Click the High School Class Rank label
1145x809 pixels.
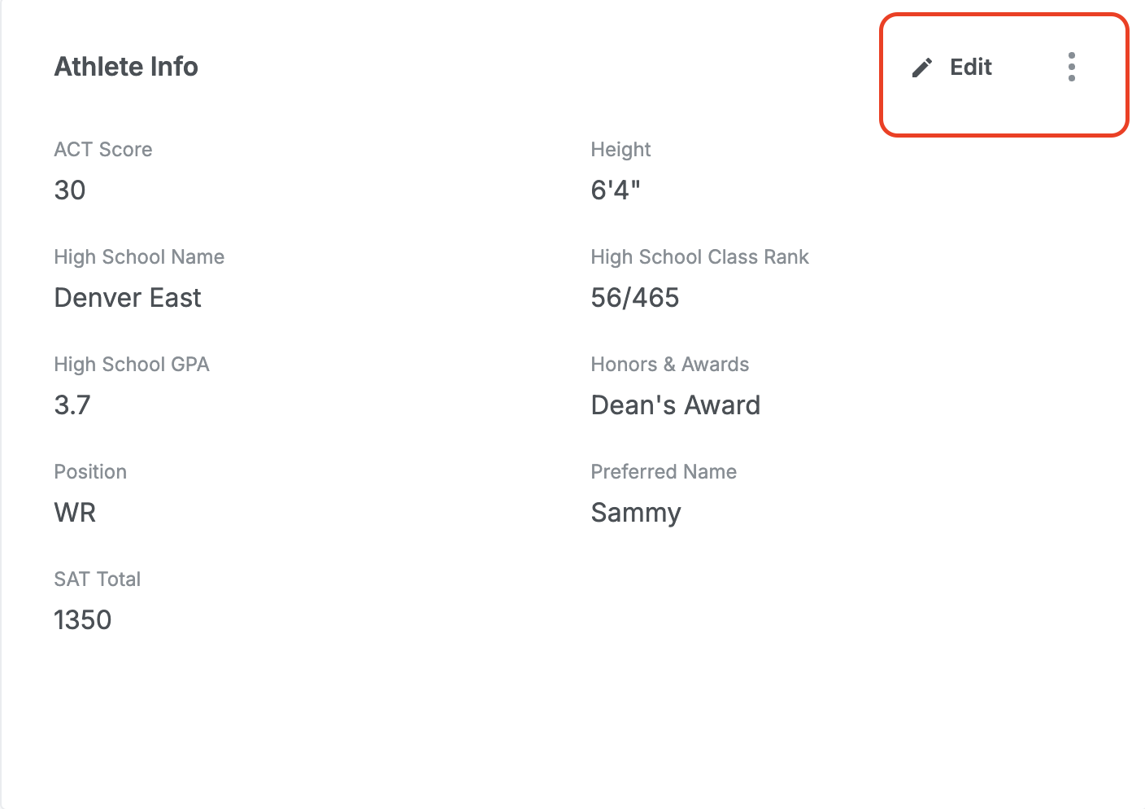tap(699, 257)
